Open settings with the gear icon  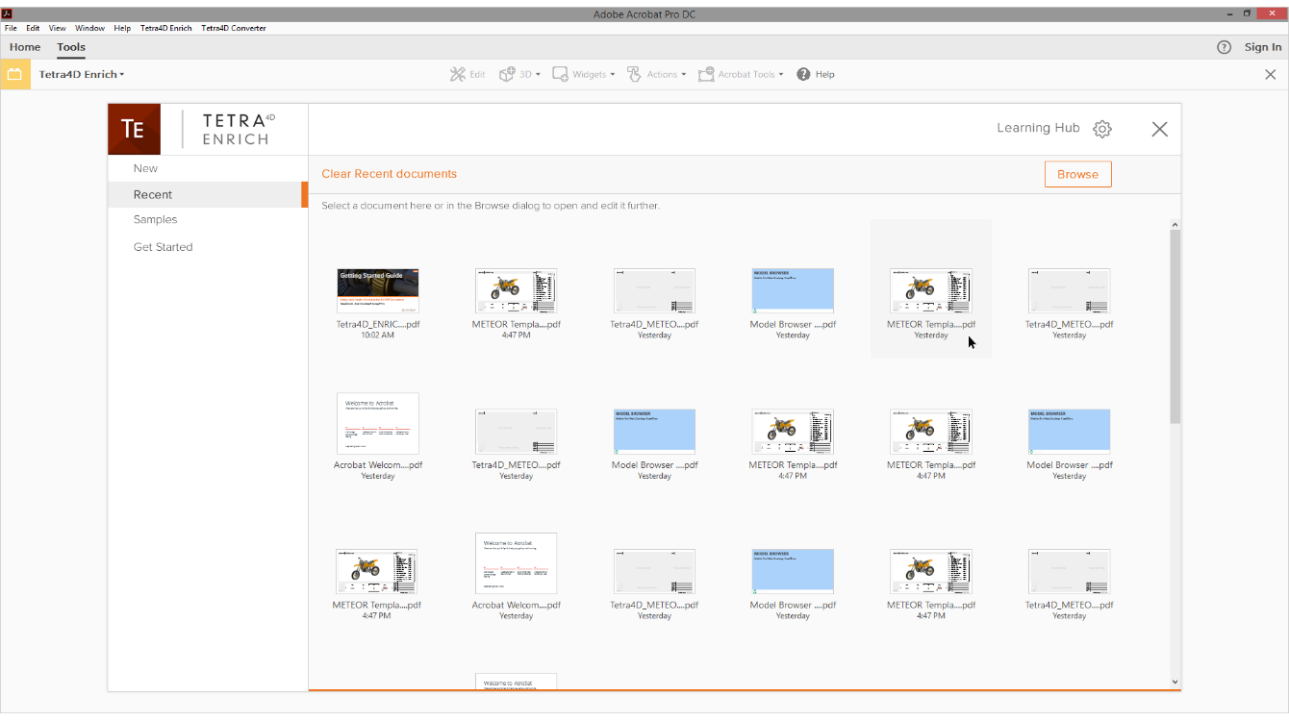(1102, 129)
